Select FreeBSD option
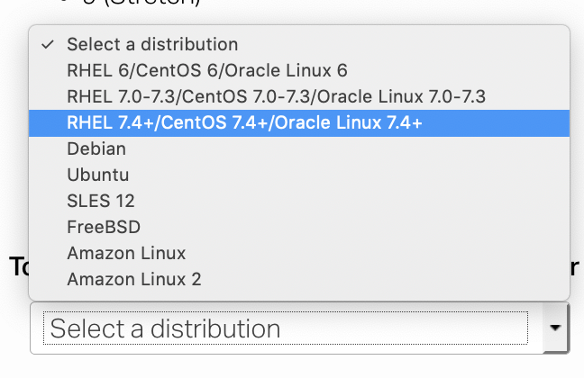584x378 pixels. point(299,228)
